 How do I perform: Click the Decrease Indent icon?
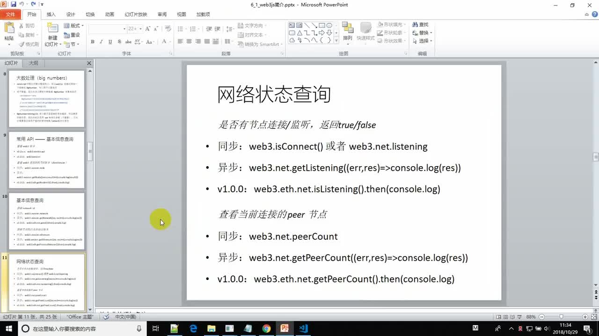pyautogui.click(x=210, y=29)
